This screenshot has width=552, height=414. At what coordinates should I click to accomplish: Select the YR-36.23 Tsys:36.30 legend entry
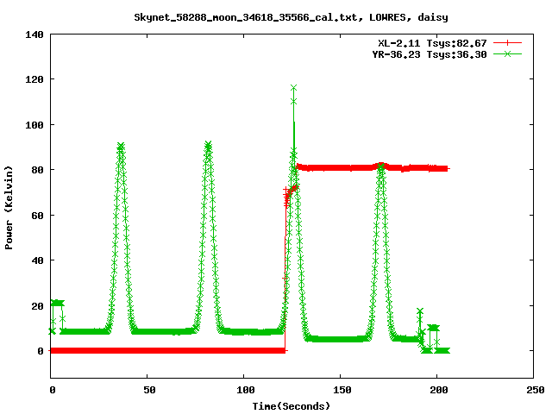pyautogui.click(x=430, y=54)
